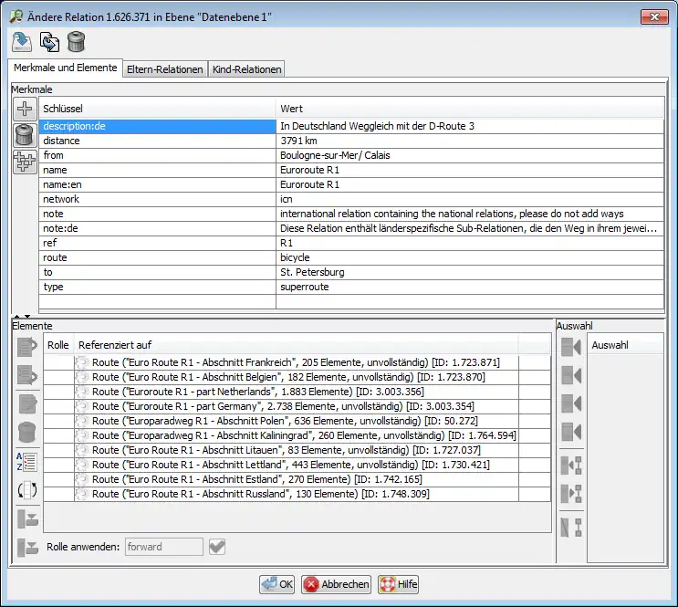The width and height of the screenshot is (678, 607).
Task: Apply role using the checkmark button
Action: [216, 547]
